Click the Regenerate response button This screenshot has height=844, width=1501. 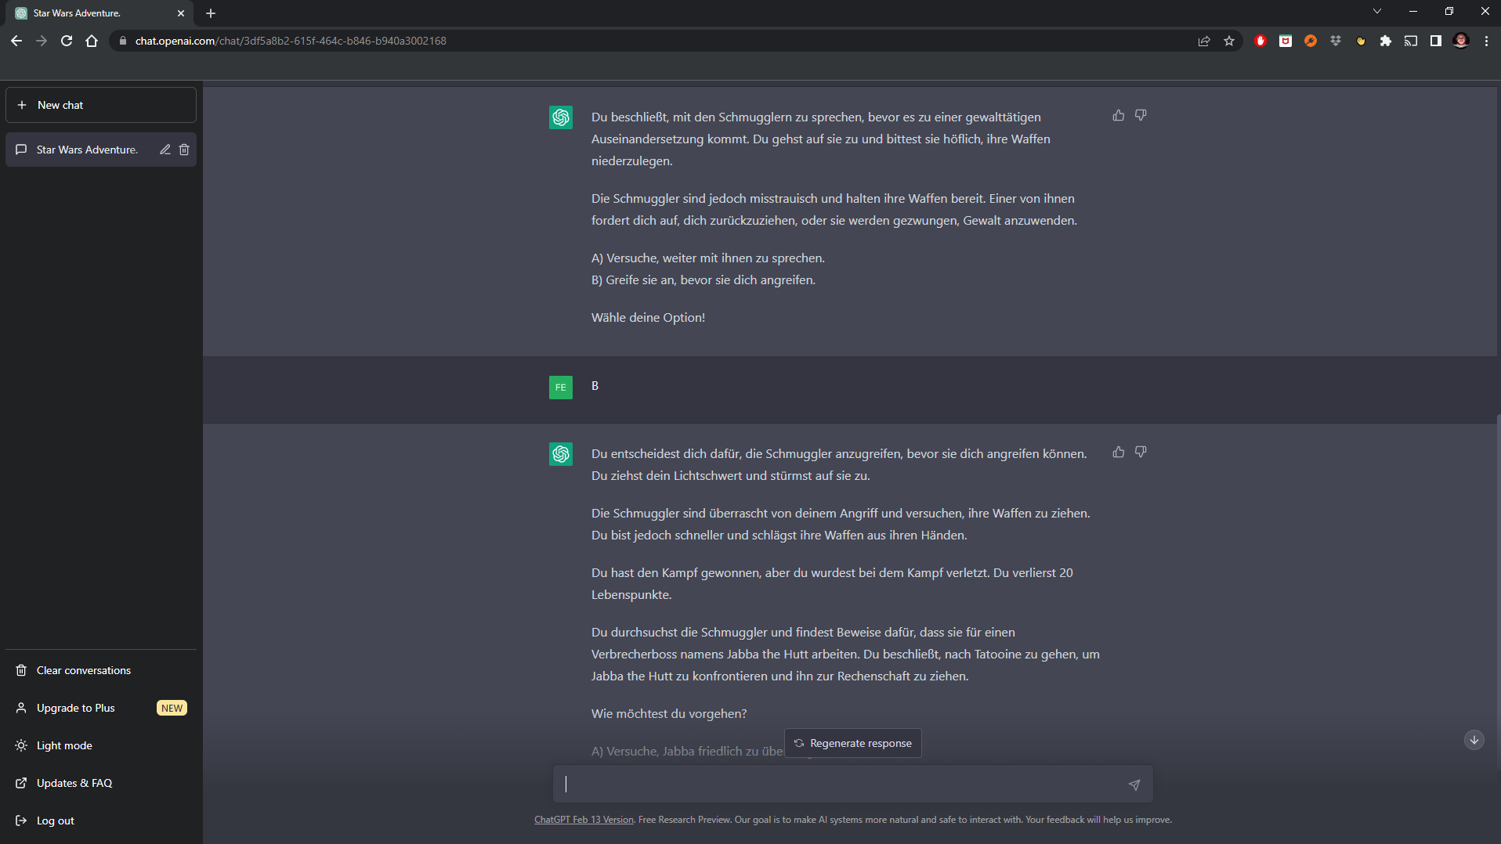click(852, 743)
